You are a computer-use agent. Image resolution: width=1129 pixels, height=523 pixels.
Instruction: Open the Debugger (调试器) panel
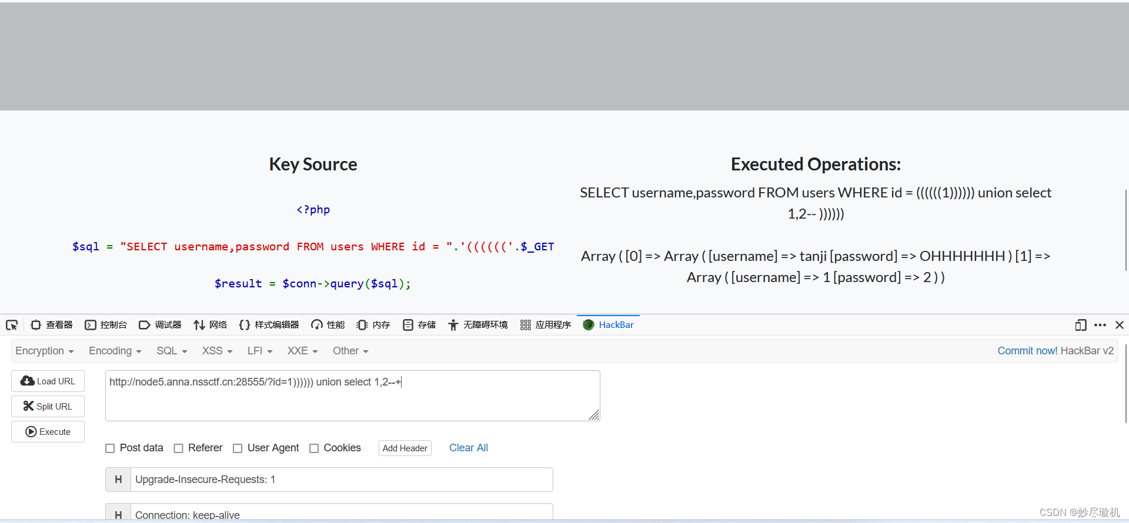(x=160, y=325)
